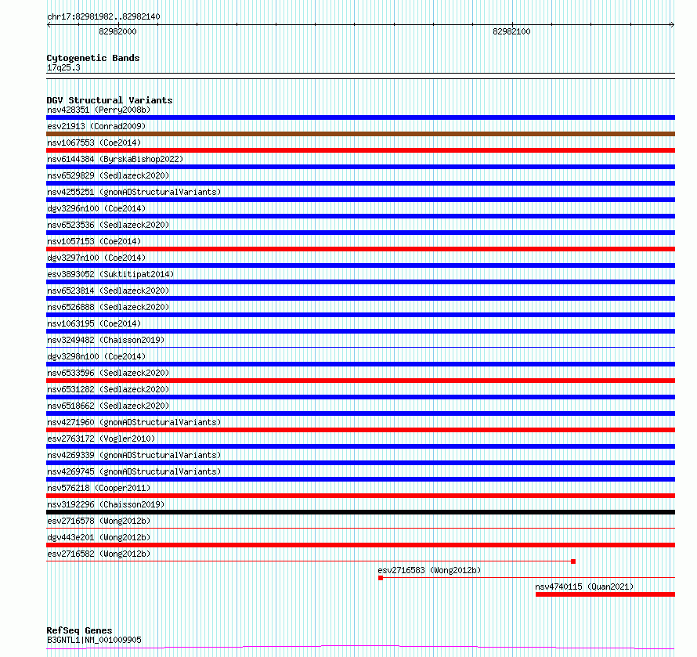Click the DGV Structural Variants track title

click(x=110, y=100)
